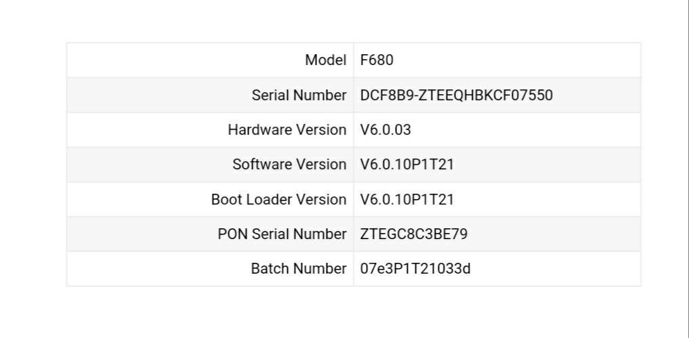Click the Boot Loader Version label
Viewport: 689px width, 338px height.
278,200
